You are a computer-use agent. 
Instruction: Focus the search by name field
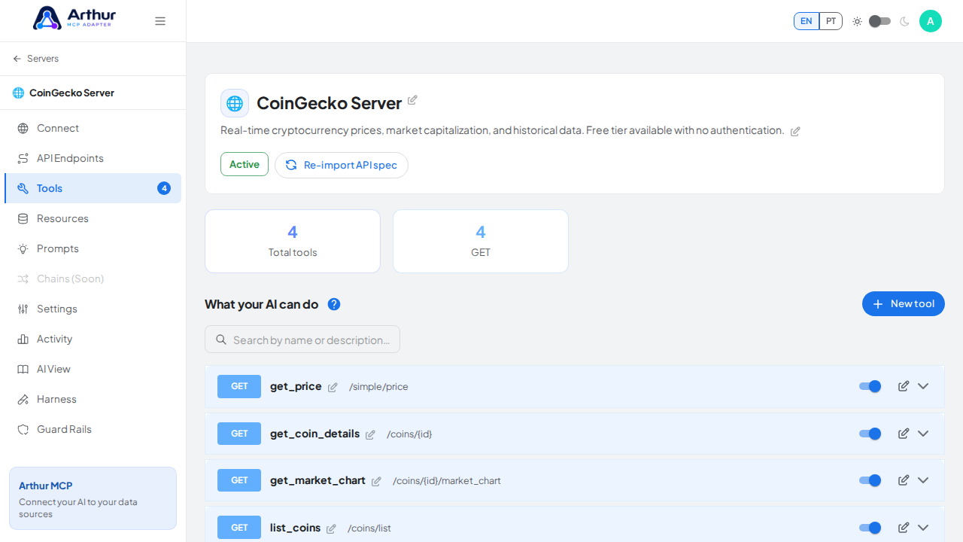302,340
